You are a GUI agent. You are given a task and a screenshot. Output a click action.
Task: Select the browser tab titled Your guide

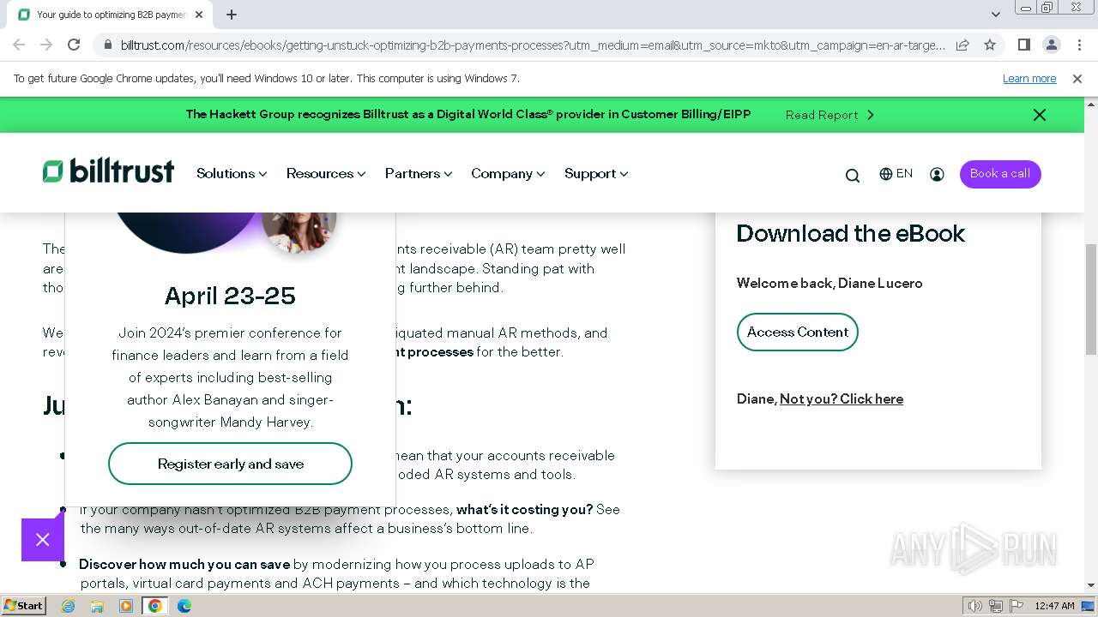coord(110,15)
